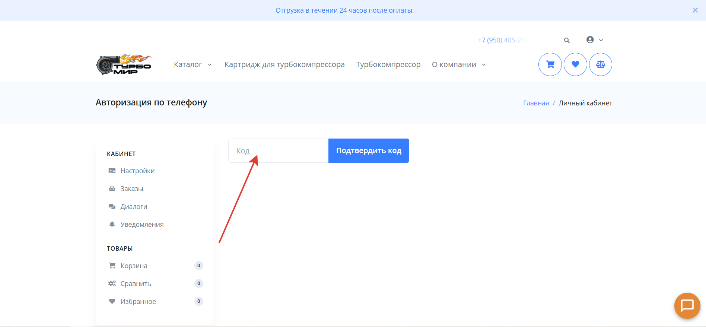706x327 pixels.
Task: Open Настройки in the cabinet sidebar
Action: [137, 171]
